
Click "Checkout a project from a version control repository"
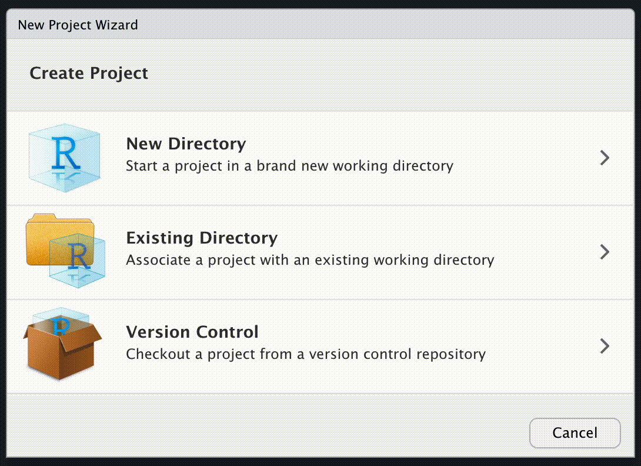(306, 354)
